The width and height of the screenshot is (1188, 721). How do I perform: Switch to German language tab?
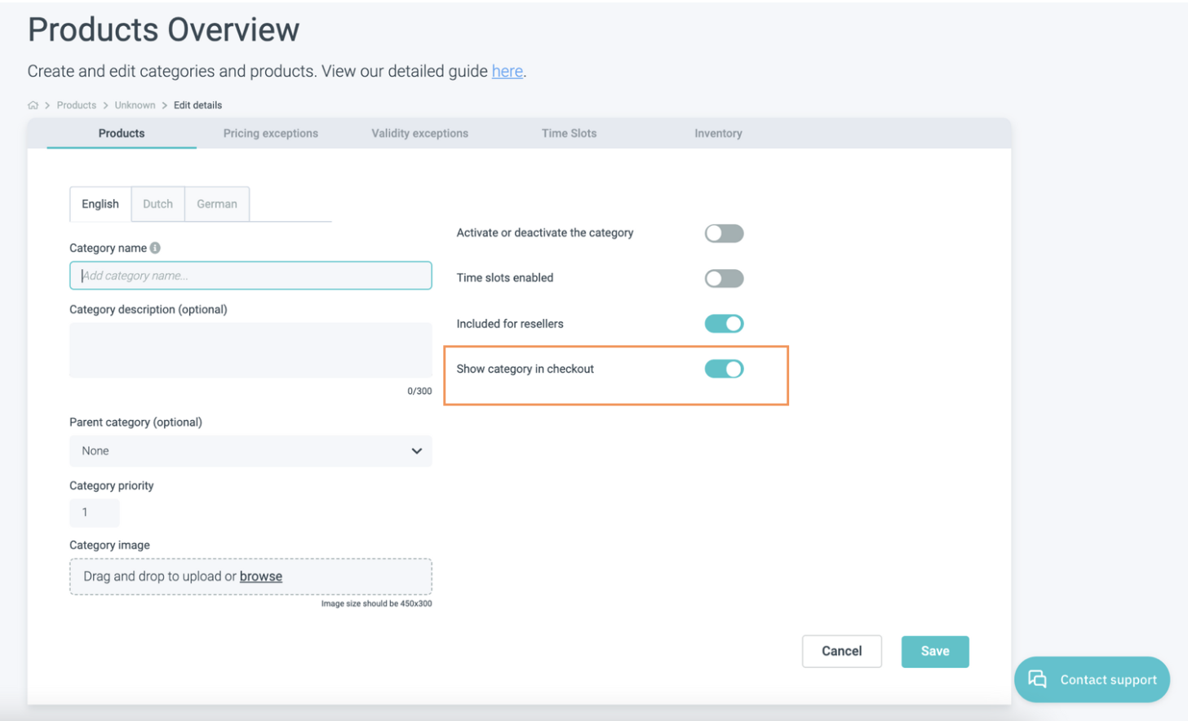pyautogui.click(x=217, y=204)
